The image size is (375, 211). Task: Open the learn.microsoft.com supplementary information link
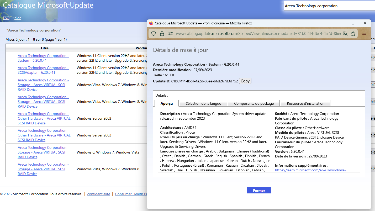[x=310, y=170]
